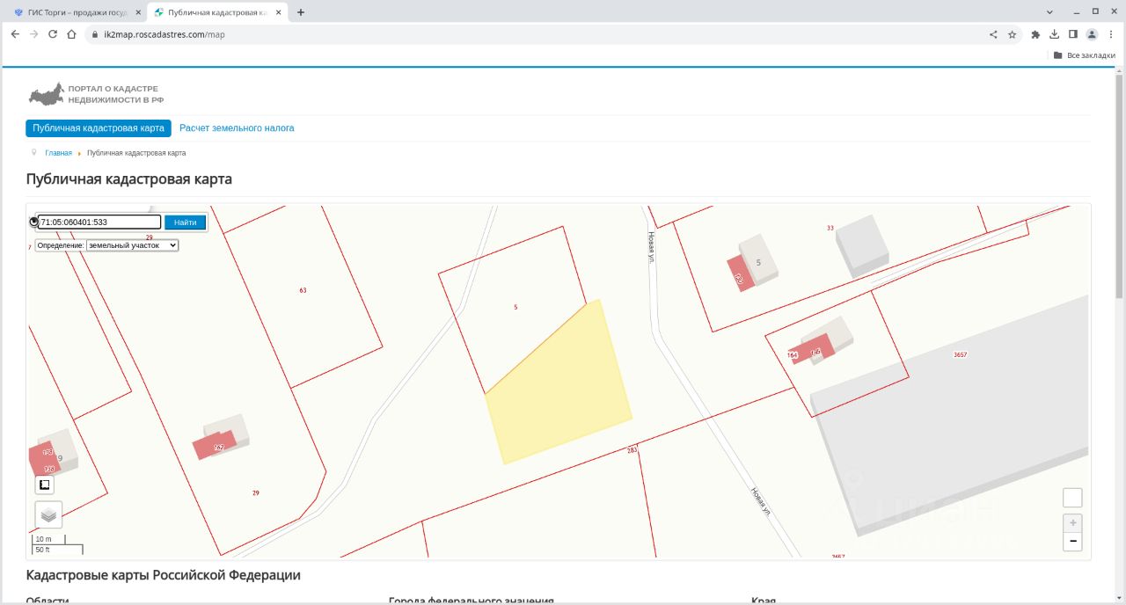Open the browser downloads panel
Screen dimensions: 1126x605
[x=1054, y=34]
